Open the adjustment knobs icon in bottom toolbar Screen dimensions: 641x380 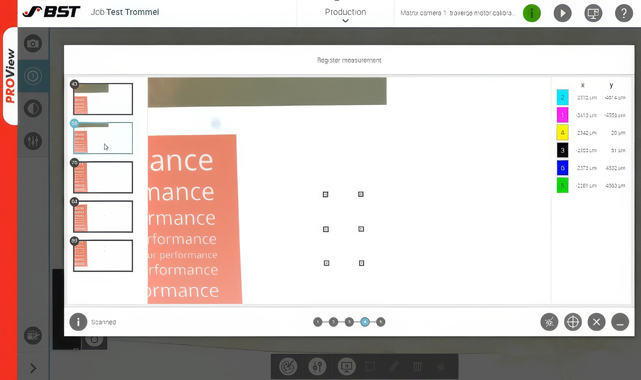click(317, 366)
